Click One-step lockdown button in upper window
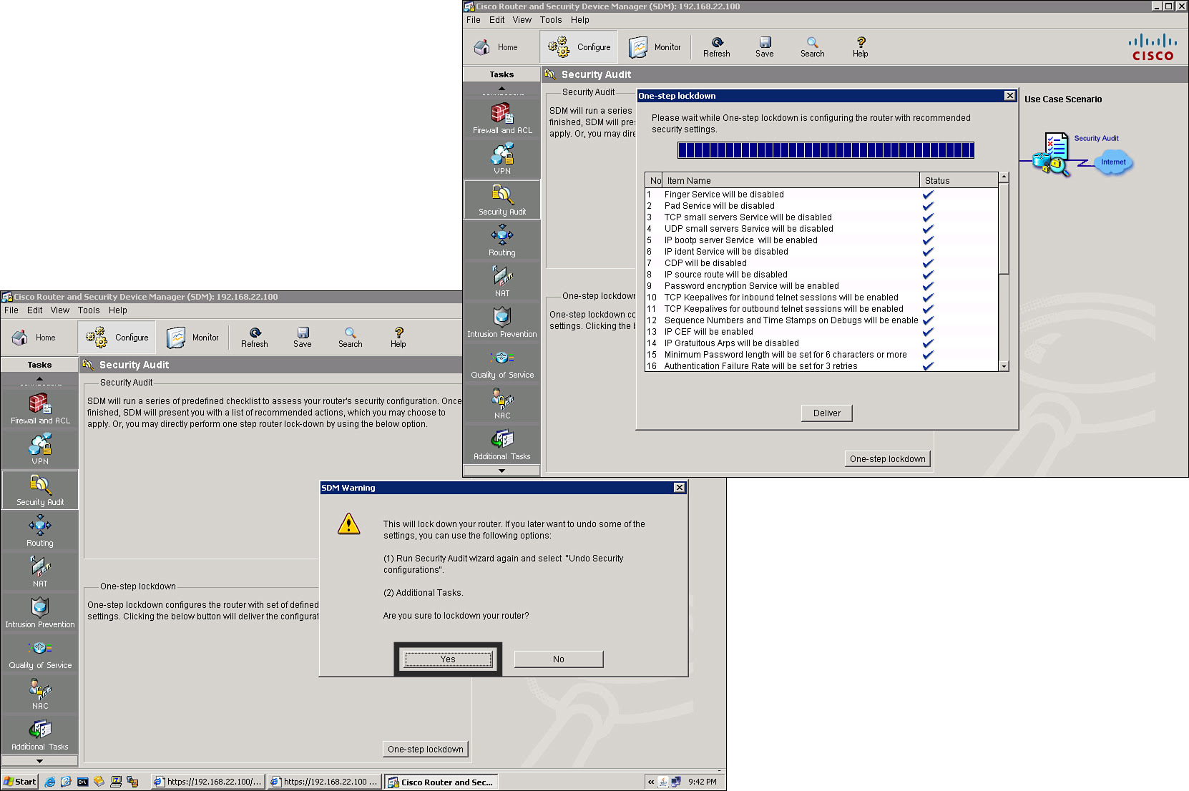1189x791 pixels. tap(888, 459)
